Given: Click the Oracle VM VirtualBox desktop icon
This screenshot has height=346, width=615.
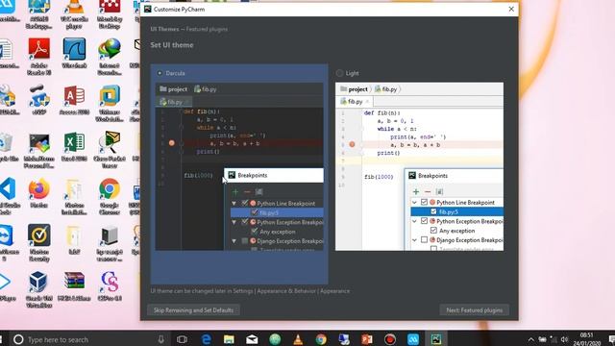Looking at the screenshot, I should click(x=38, y=290).
